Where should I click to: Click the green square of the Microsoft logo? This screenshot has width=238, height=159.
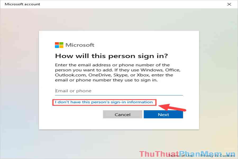click(x=61, y=44)
